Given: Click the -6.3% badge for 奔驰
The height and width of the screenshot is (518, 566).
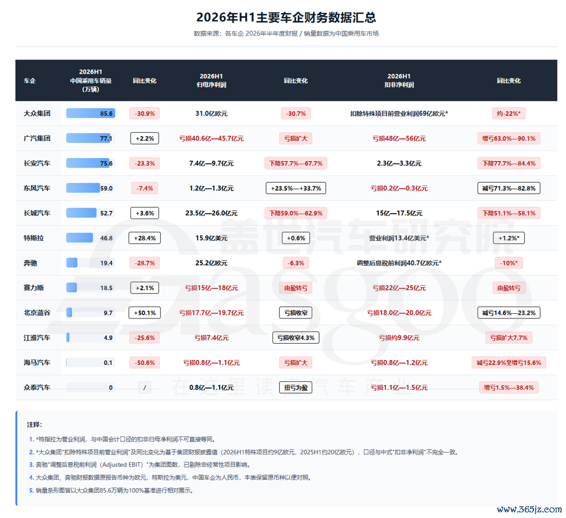Looking at the screenshot, I should click(x=295, y=263).
